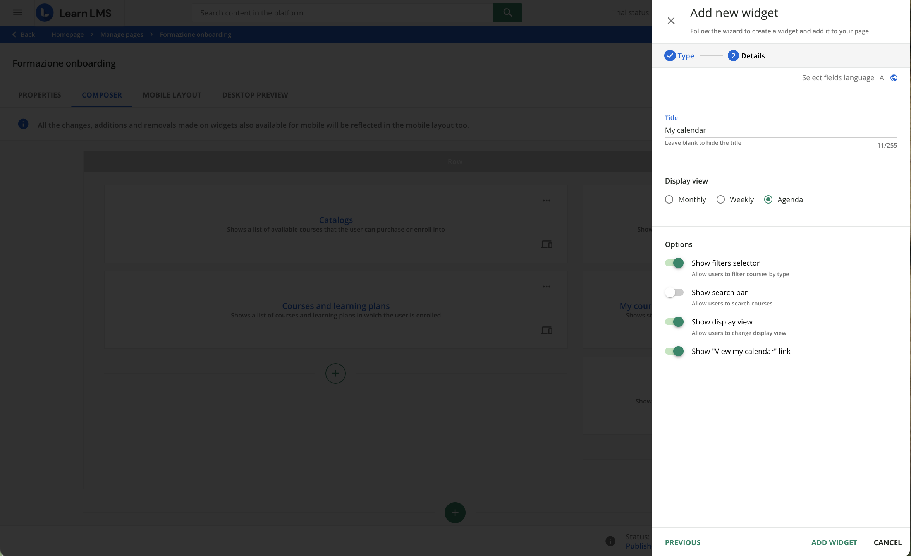Open the Desktop Preview tab

[255, 95]
